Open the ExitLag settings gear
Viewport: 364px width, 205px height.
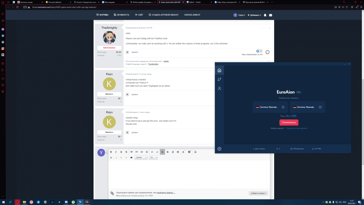coord(219,149)
